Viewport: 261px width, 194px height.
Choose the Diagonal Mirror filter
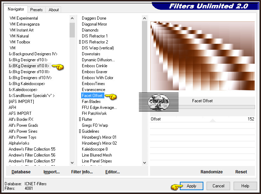(94, 24)
